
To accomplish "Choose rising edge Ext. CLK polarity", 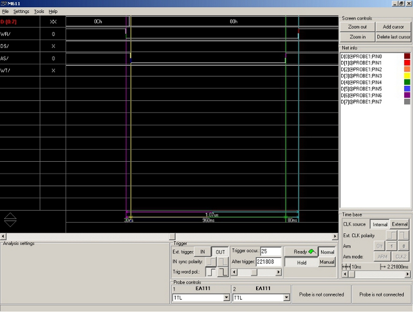I will (x=392, y=235).
